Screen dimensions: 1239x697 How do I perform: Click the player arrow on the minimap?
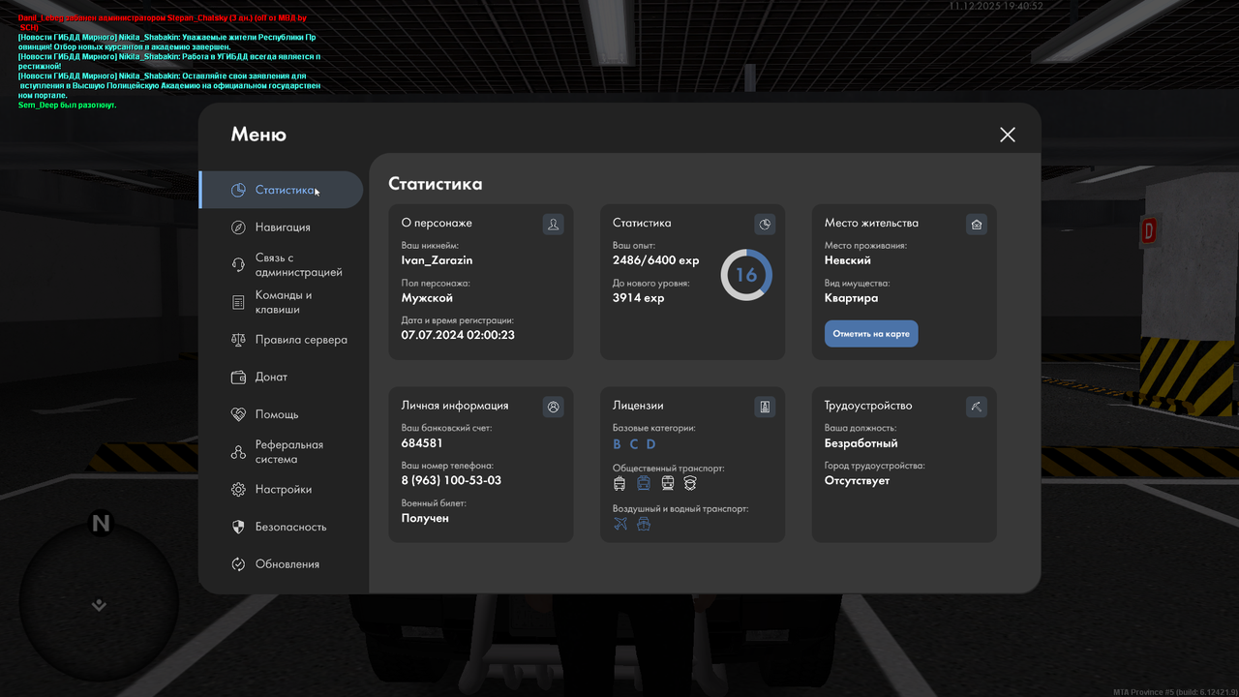coord(99,606)
